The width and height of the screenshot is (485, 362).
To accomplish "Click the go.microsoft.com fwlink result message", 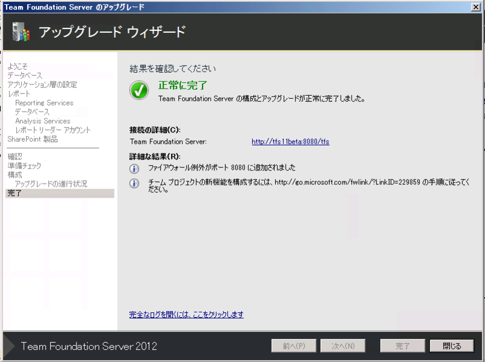I will (x=309, y=186).
